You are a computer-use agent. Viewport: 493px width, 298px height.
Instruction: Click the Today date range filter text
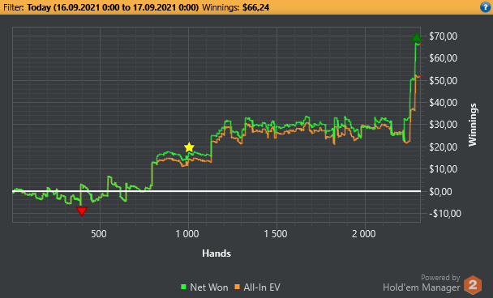[x=113, y=7]
